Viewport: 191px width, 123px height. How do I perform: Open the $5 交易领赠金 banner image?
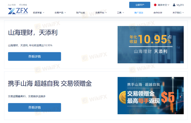tap(151, 96)
